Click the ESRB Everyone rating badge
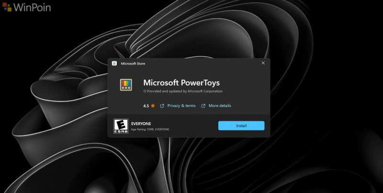The image size is (383, 193). tap(121, 126)
